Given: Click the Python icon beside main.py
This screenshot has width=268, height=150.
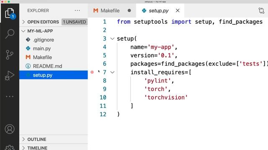Looking at the screenshot, I should coord(28,48).
